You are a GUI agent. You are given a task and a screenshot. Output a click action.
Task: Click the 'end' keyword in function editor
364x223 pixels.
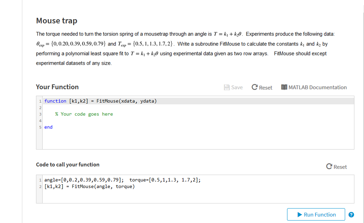coord(48,127)
